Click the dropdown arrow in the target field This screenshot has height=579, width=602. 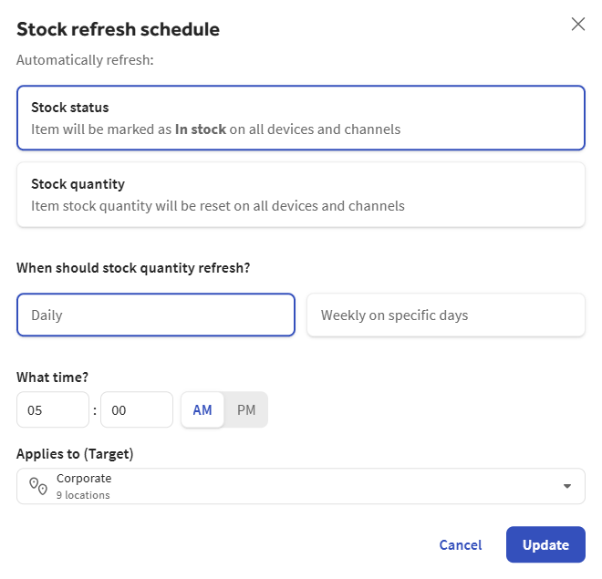tap(567, 487)
